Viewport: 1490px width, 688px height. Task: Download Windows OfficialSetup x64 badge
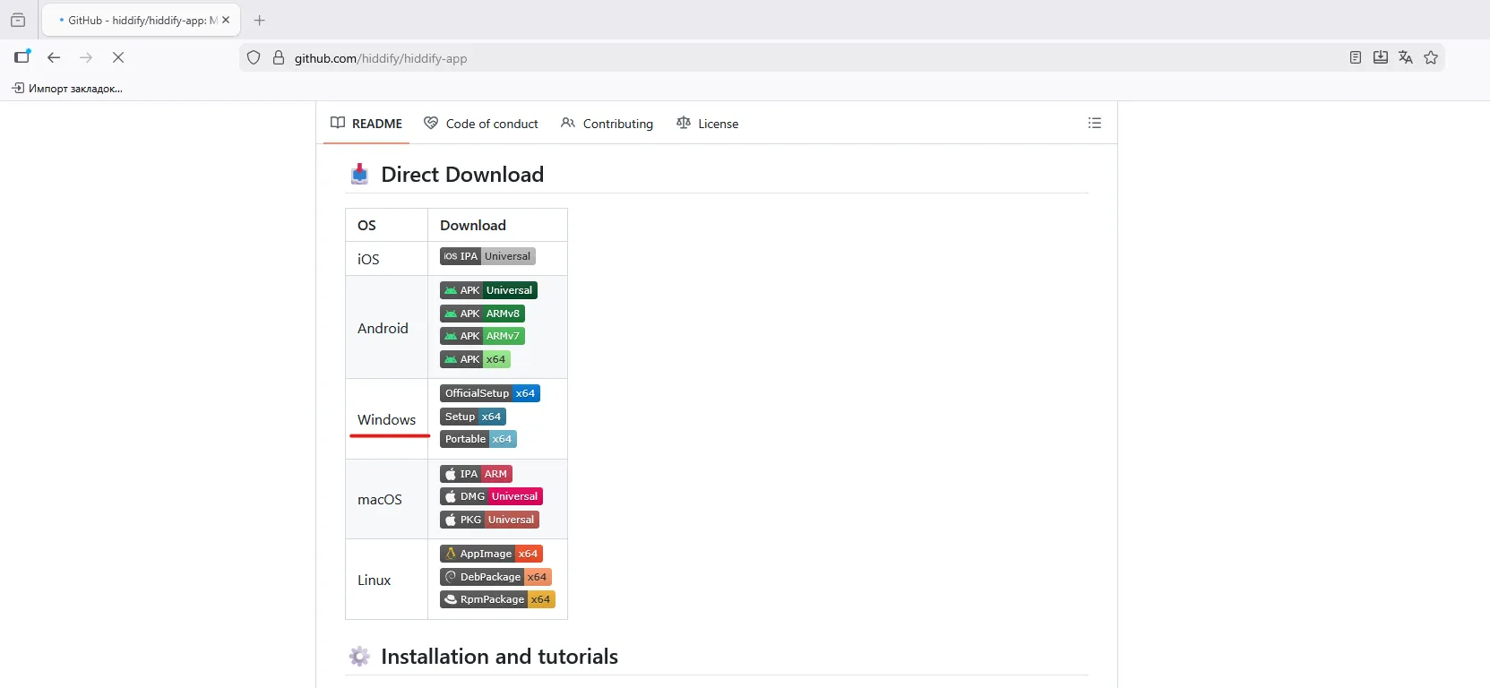pyautogui.click(x=489, y=393)
